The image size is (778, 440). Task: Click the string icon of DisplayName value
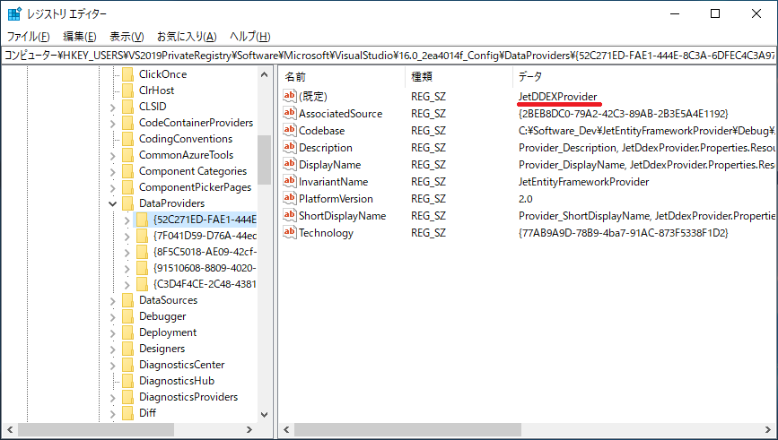tap(290, 164)
